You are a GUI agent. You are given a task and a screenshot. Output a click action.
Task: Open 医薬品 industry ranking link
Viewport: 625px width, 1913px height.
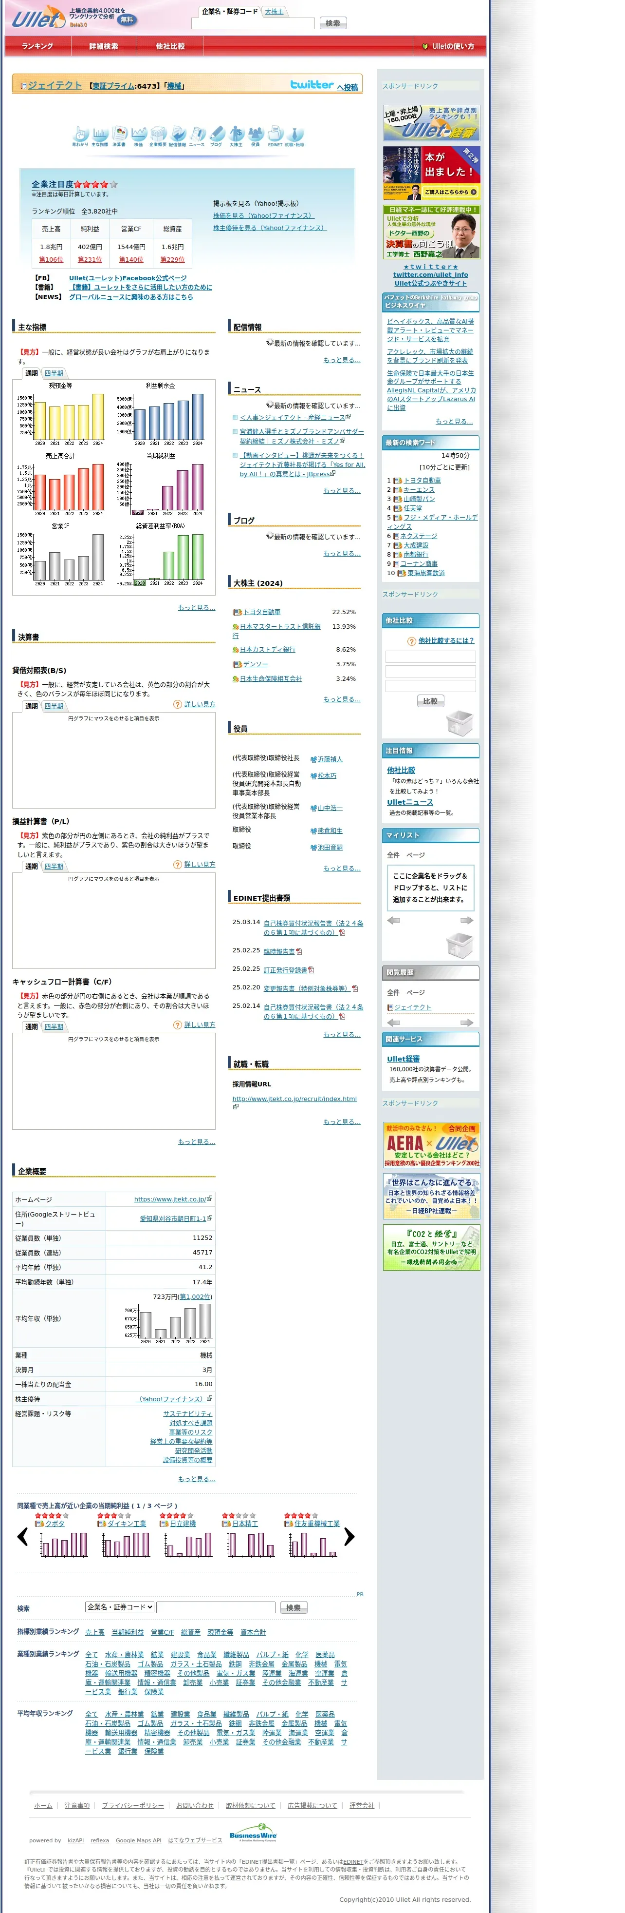click(325, 1655)
